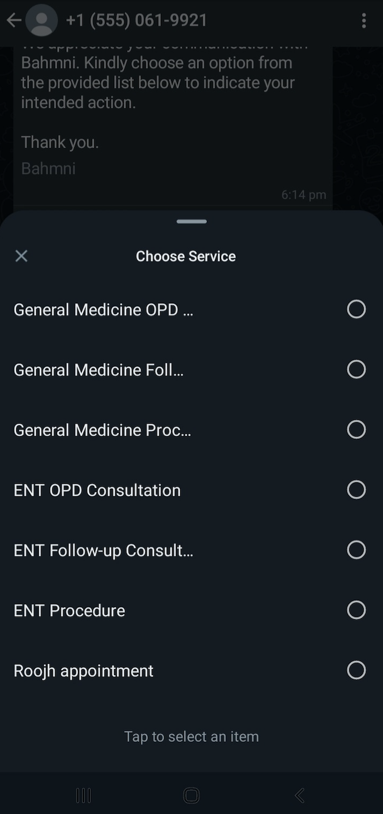Open the three-dot more options menu
The image size is (383, 814).
tap(364, 20)
